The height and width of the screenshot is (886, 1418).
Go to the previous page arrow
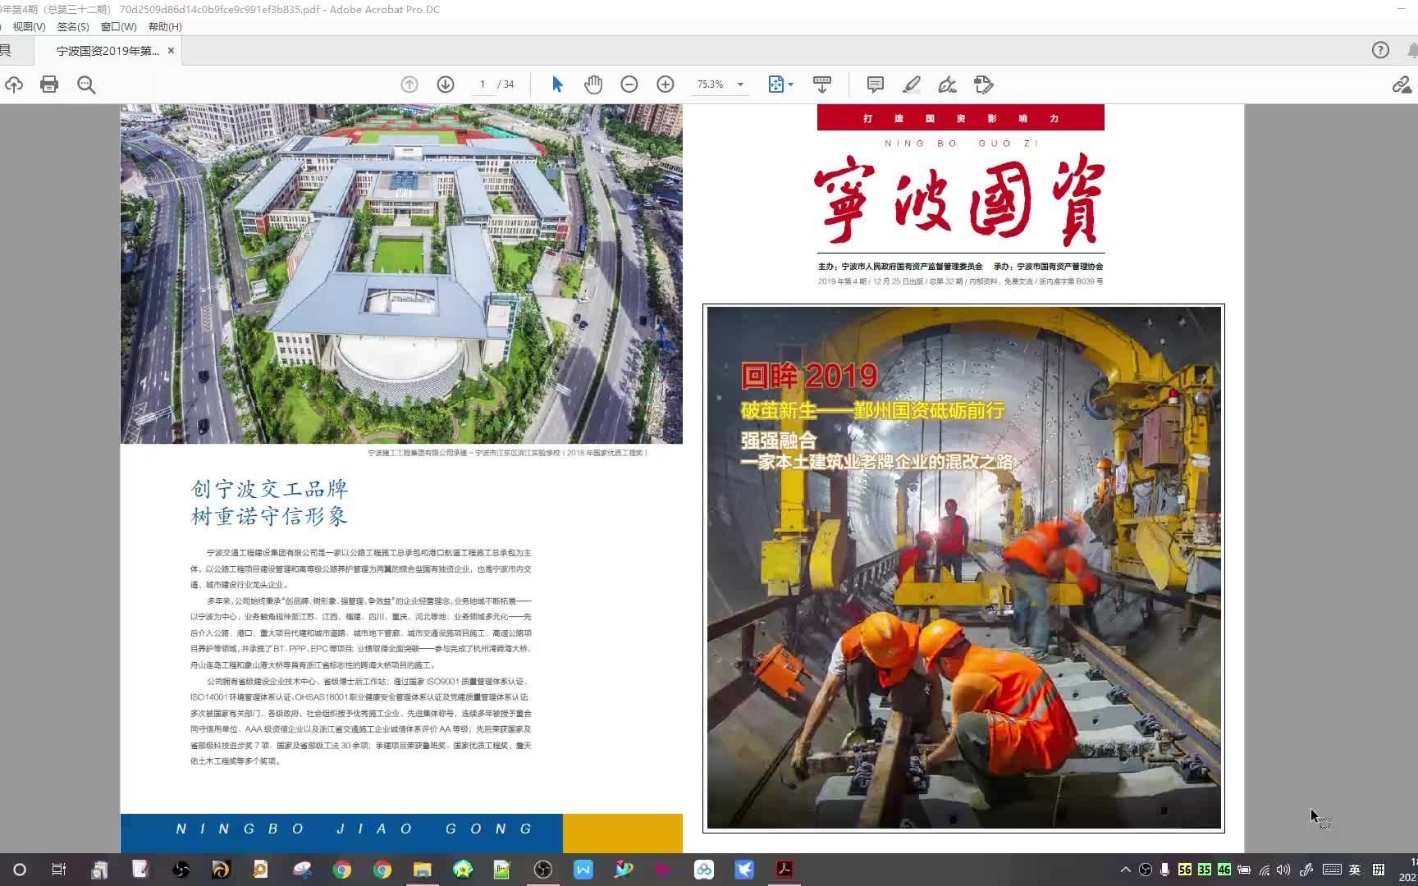tap(409, 84)
